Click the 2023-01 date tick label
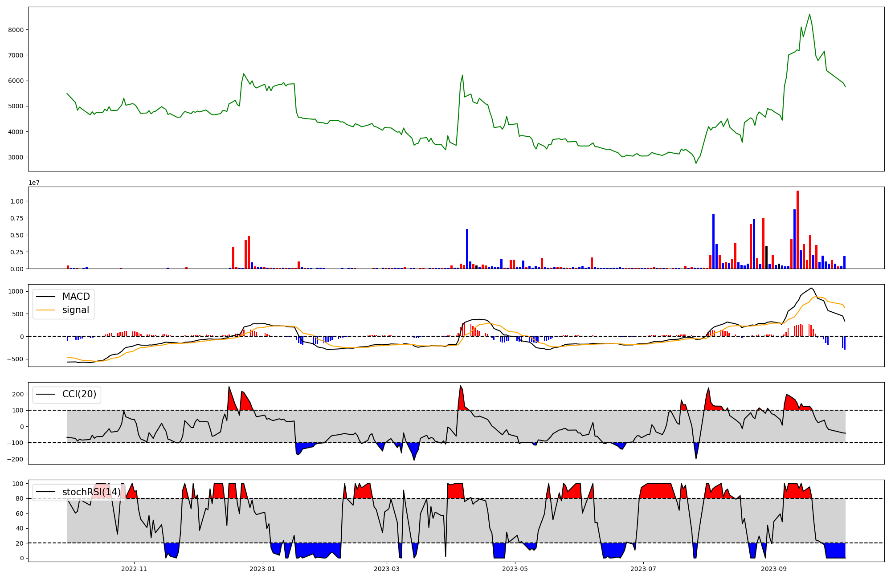This screenshot has width=891, height=579. click(x=262, y=569)
